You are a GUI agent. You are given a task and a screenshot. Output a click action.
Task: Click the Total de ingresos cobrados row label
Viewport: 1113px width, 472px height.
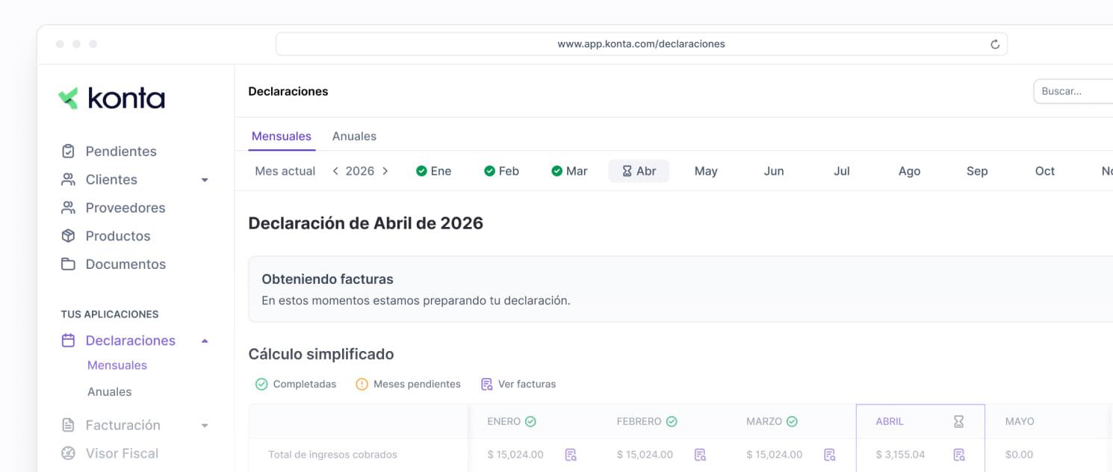coord(332,455)
